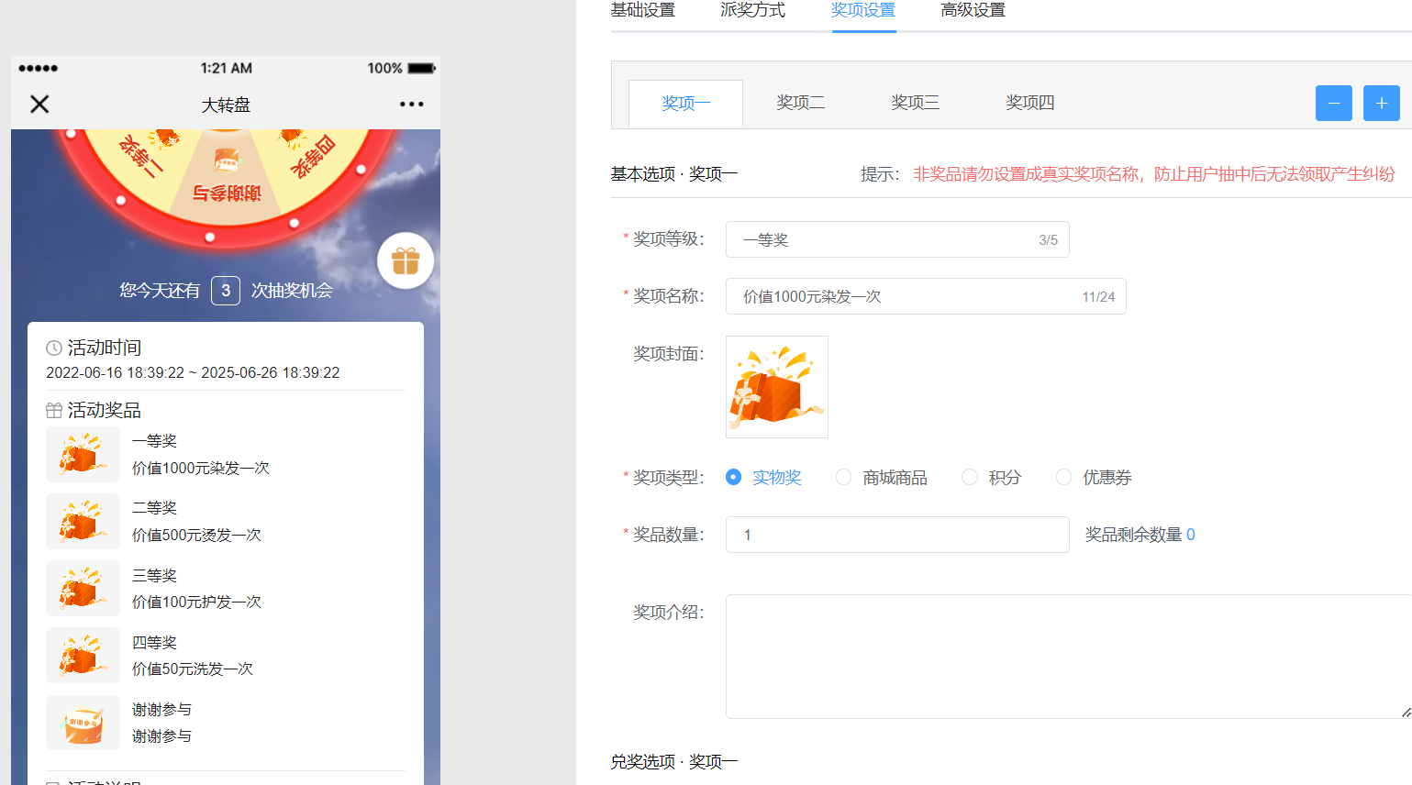
Task: Select the 奖项二 sub-tab
Action: click(800, 103)
